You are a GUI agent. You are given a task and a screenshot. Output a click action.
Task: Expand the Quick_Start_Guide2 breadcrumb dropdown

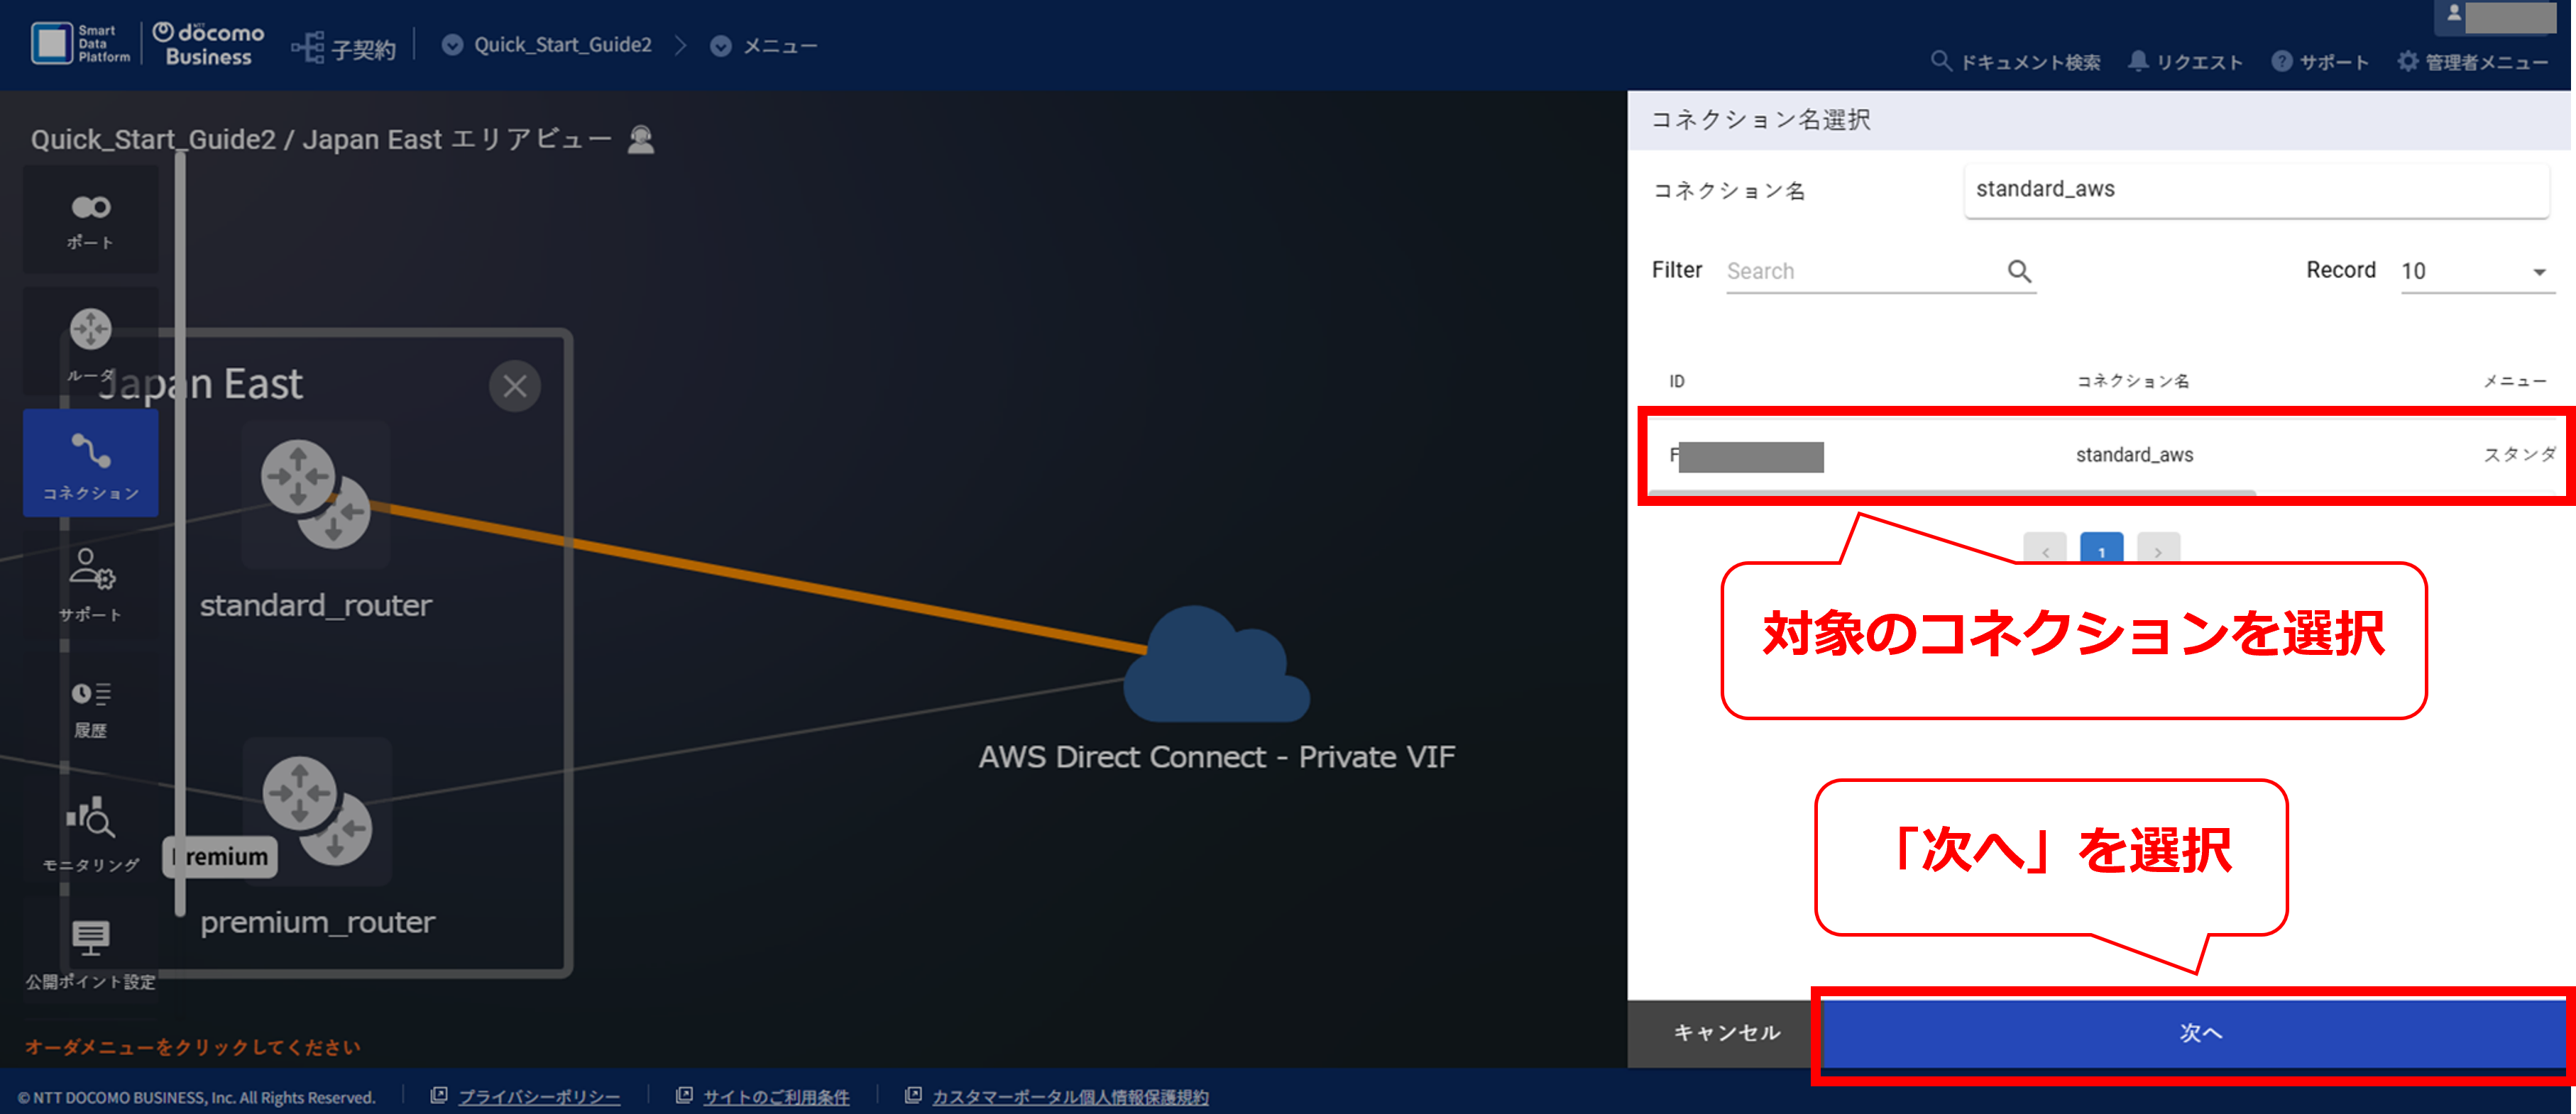click(452, 45)
